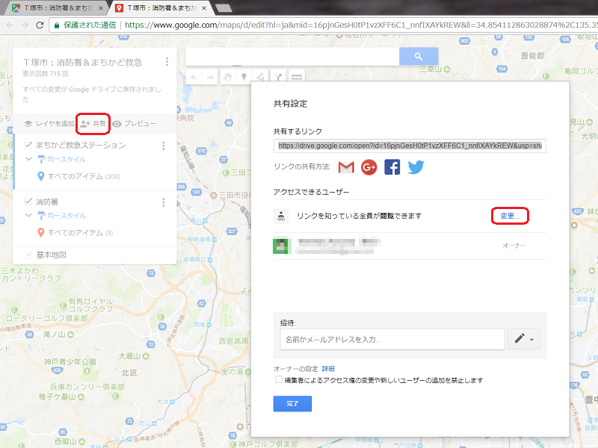Open 詳細 owner settings details link
The height and width of the screenshot is (448, 598).
328,369
